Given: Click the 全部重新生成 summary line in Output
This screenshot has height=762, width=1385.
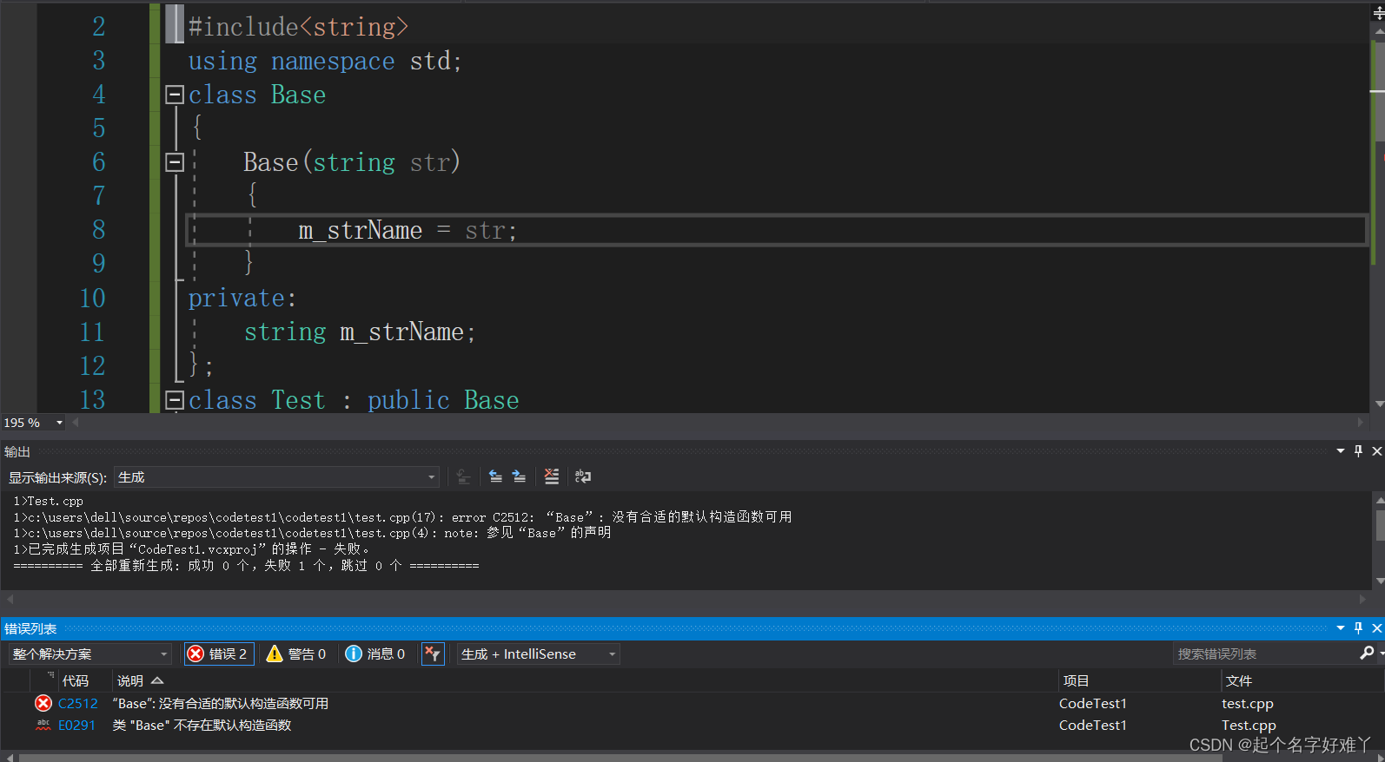Looking at the screenshot, I should tap(246, 566).
